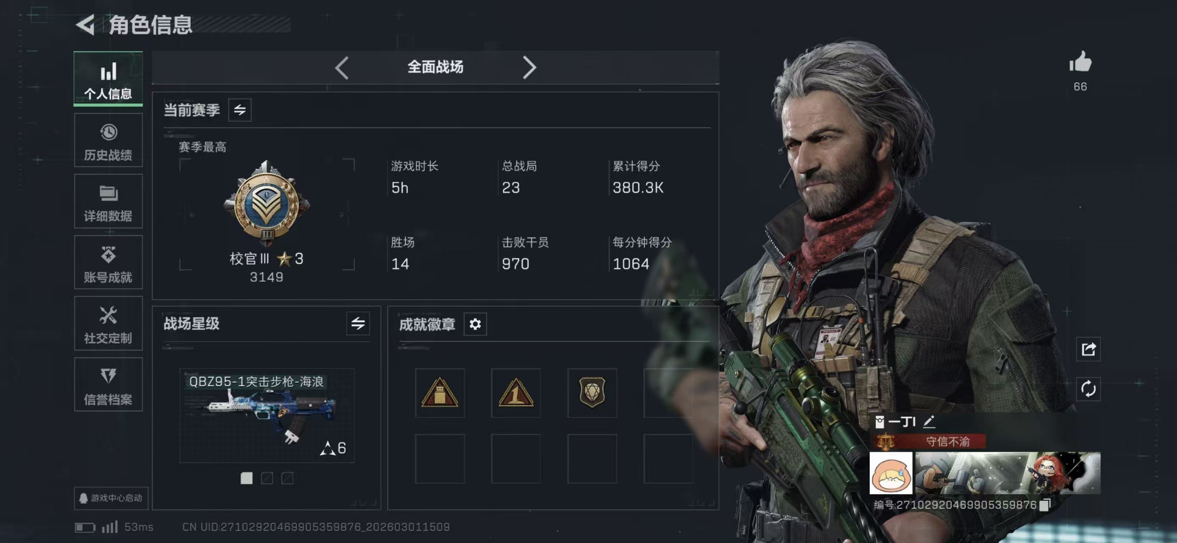
Task: Open the 信誉档案 credit record tab
Action: 108,384
